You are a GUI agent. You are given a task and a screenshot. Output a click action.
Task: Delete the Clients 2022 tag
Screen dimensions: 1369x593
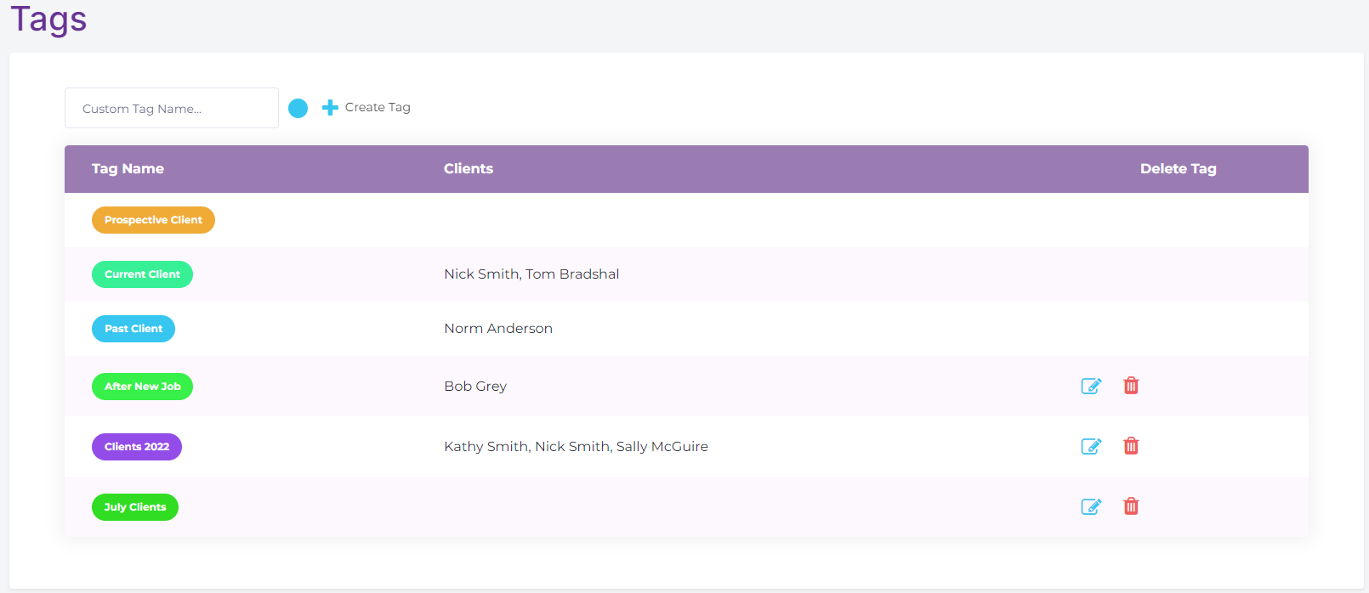coord(1131,446)
